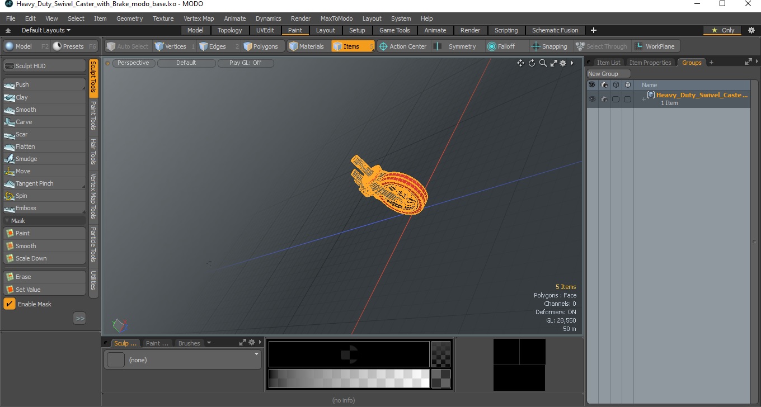Click the black color preview swatch
The image size is (761, 407).
click(x=349, y=354)
